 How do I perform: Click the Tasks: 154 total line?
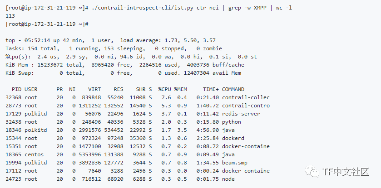114,48
